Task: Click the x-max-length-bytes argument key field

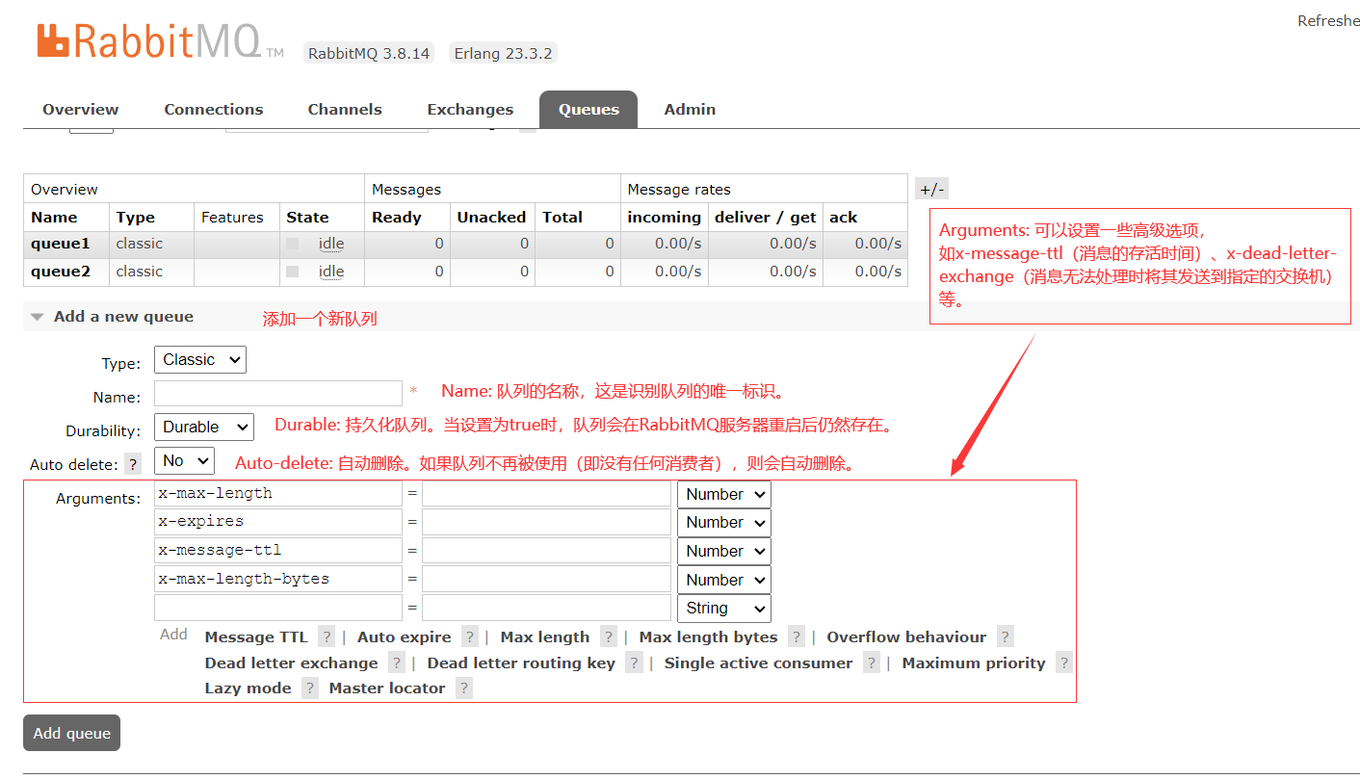Action: coord(278,580)
